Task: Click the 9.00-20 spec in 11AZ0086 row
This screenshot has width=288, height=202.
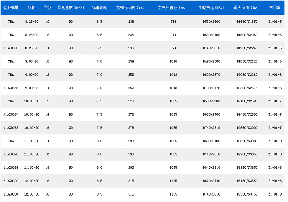Action: tap(32, 88)
